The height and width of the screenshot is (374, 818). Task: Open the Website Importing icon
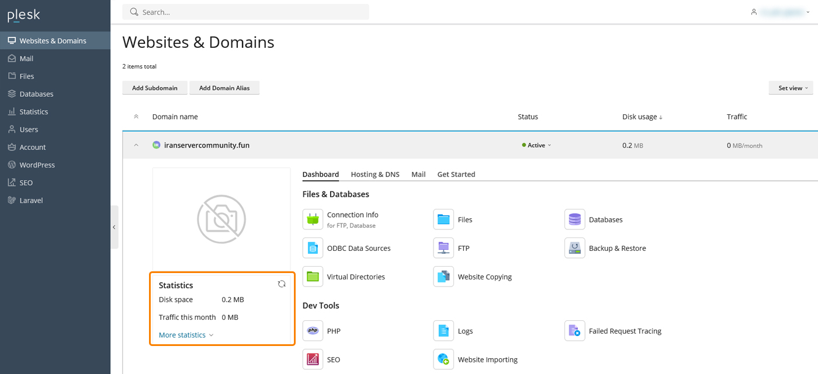point(443,359)
